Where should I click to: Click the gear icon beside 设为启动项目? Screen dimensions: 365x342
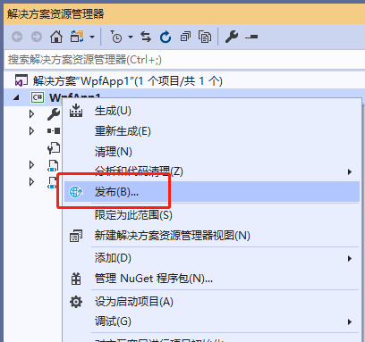tap(76, 302)
